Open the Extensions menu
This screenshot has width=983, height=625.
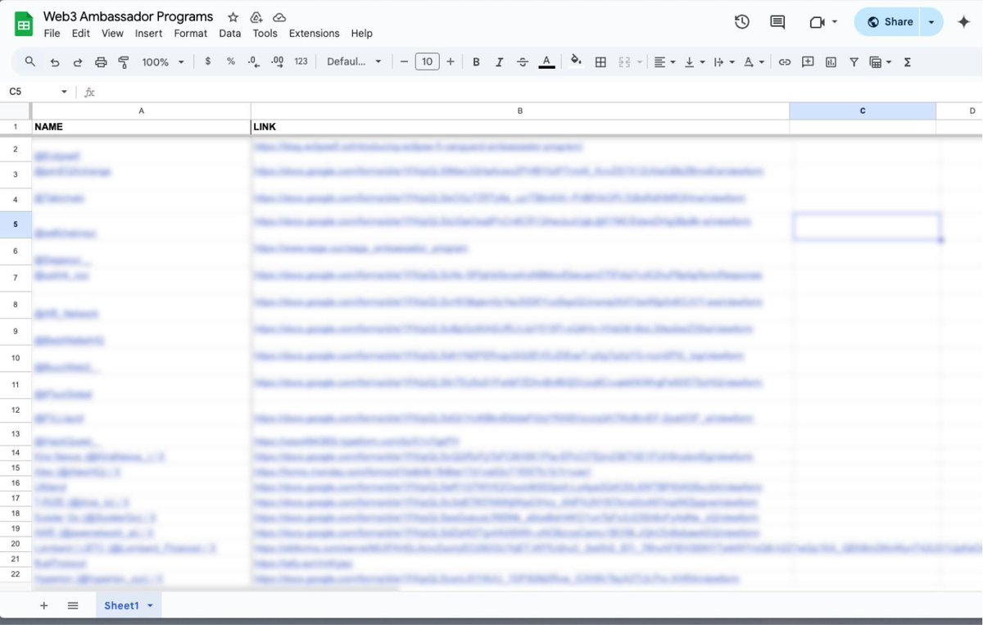pyautogui.click(x=314, y=34)
